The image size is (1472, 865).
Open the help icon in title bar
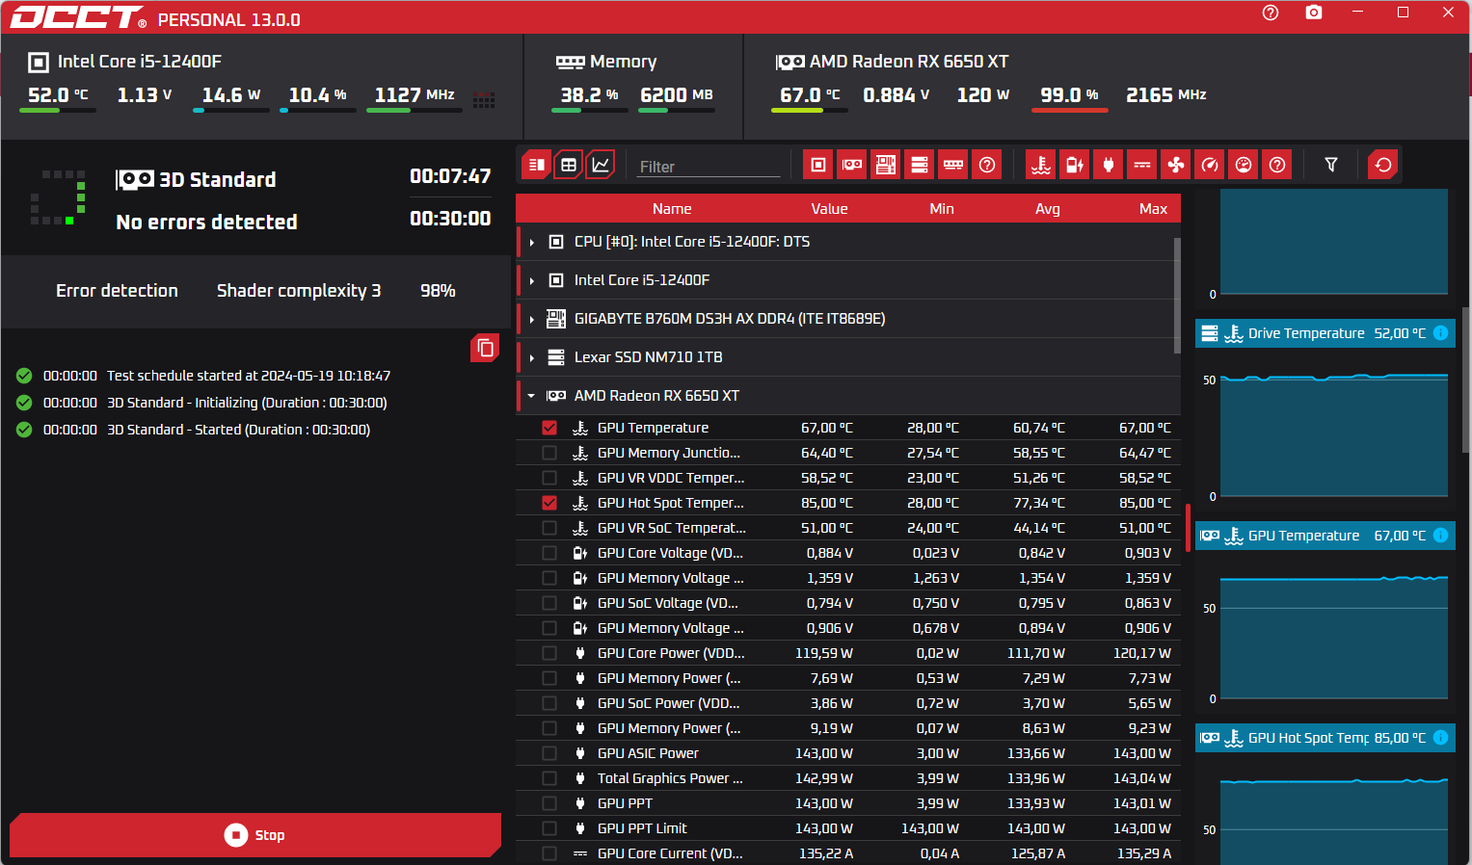[1271, 13]
